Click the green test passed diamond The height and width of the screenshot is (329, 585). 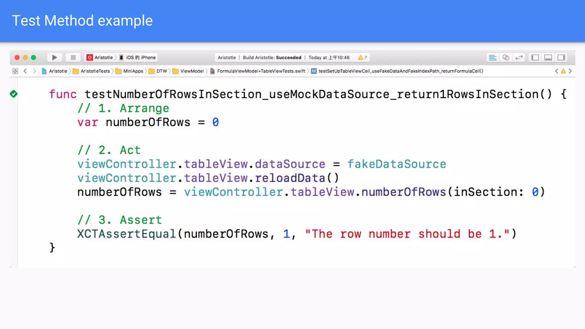[x=13, y=94]
